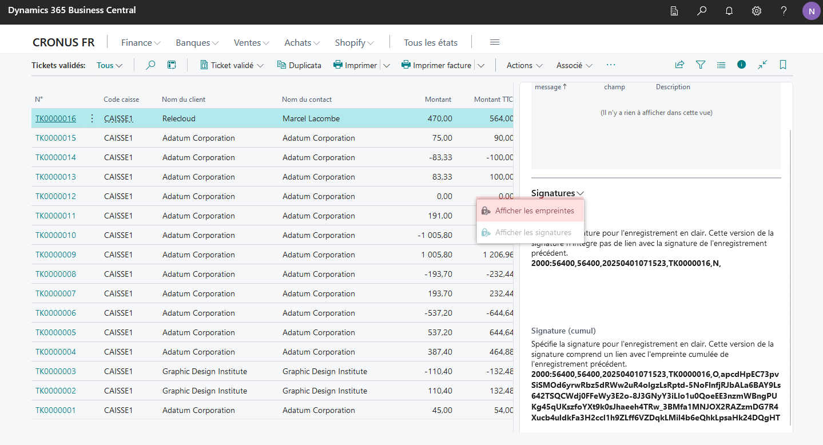Open the settings gear
Screen dimensions: 823x445
tap(757, 11)
